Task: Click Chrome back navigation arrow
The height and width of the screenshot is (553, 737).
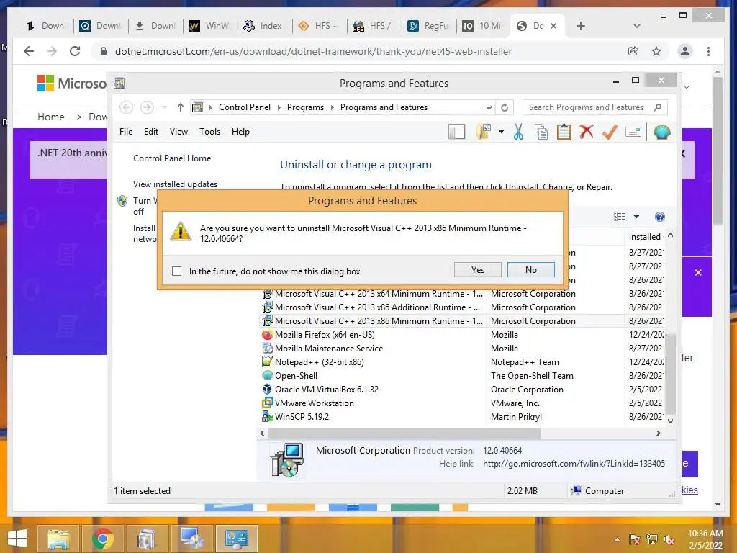Action: [29, 51]
